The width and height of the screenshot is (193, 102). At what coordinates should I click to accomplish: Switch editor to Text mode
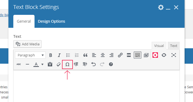coord(173,46)
